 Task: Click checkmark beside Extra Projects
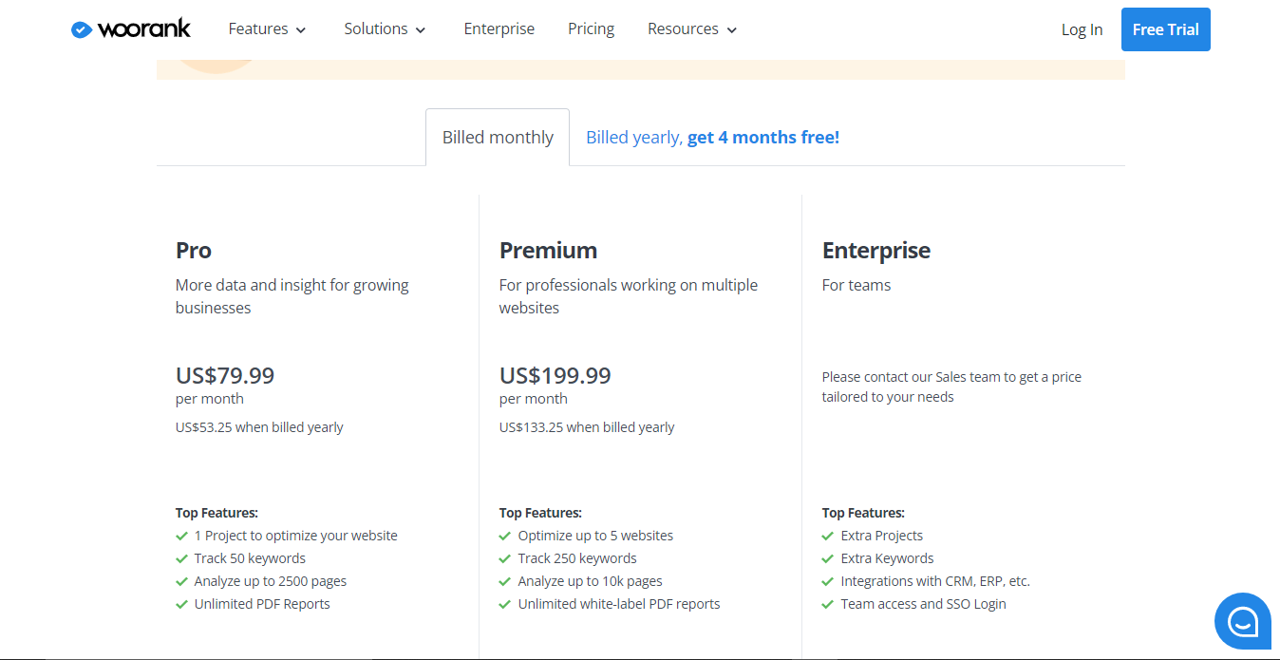[829, 537]
